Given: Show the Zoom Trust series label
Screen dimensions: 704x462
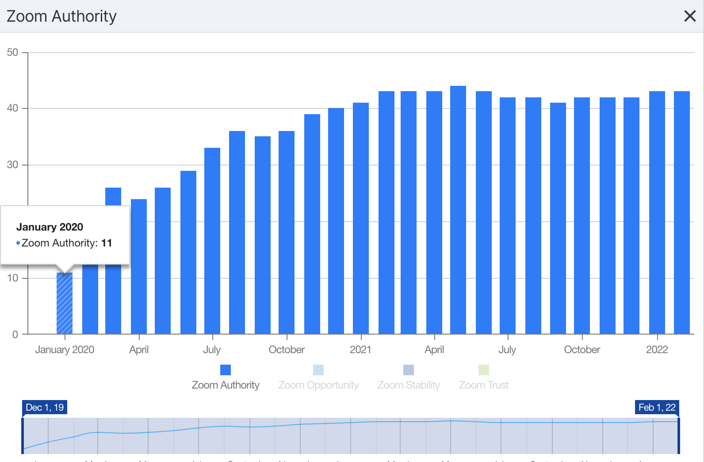Looking at the screenshot, I should point(484,385).
